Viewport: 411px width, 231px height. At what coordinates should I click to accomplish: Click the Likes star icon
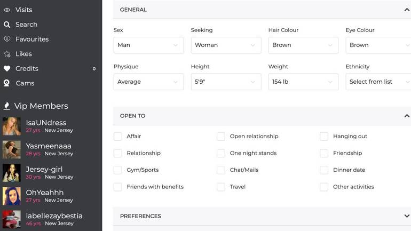[x=7, y=54]
